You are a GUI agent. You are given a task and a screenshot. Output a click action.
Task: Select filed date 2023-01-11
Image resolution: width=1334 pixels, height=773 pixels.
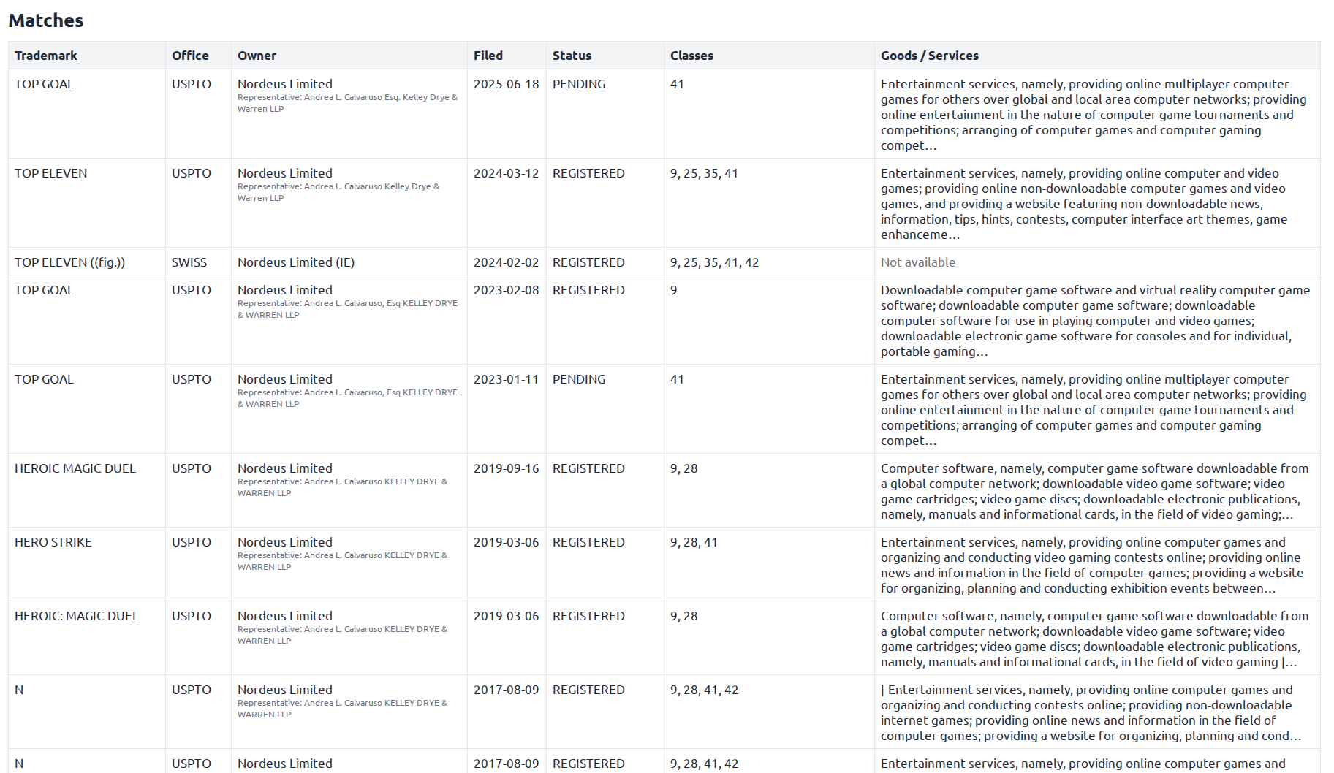coord(506,379)
